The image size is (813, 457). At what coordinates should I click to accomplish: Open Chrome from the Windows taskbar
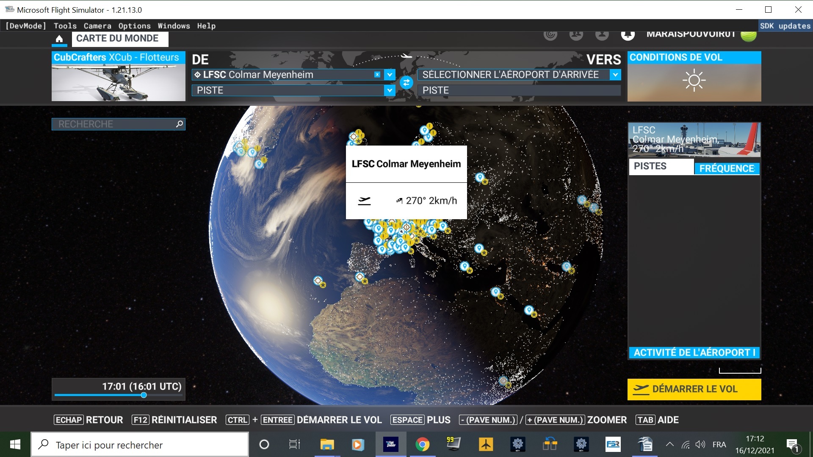(x=422, y=444)
